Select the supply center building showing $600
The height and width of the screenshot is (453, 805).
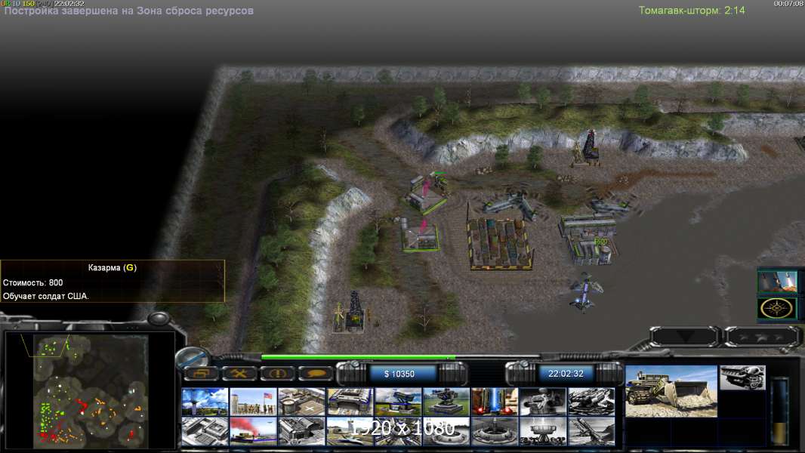pyautogui.click(x=588, y=240)
